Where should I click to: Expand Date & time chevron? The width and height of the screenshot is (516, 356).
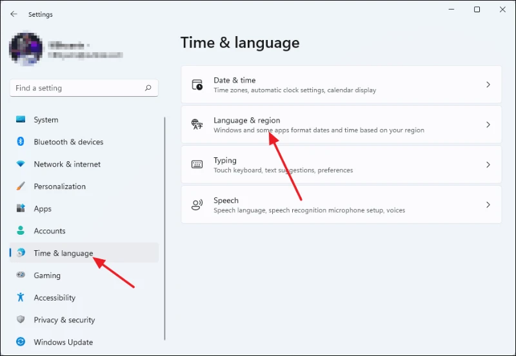pyautogui.click(x=488, y=84)
